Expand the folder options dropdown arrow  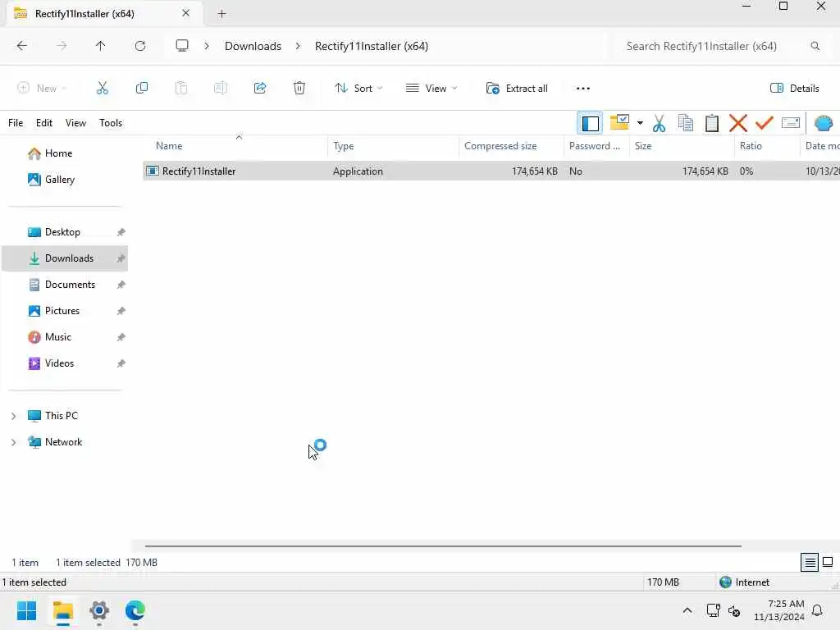coord(640,123)
